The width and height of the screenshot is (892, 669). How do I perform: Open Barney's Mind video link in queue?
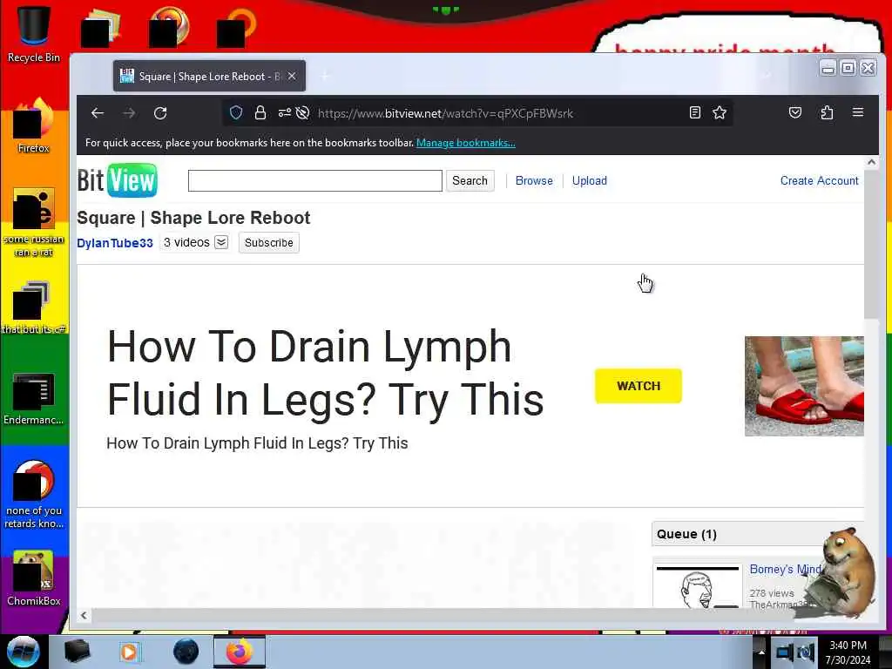coord(786,569)
